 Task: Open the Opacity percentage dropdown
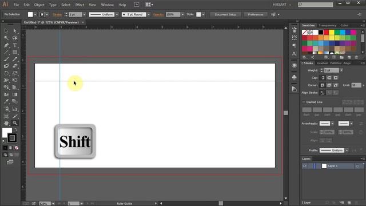point(183,14)
